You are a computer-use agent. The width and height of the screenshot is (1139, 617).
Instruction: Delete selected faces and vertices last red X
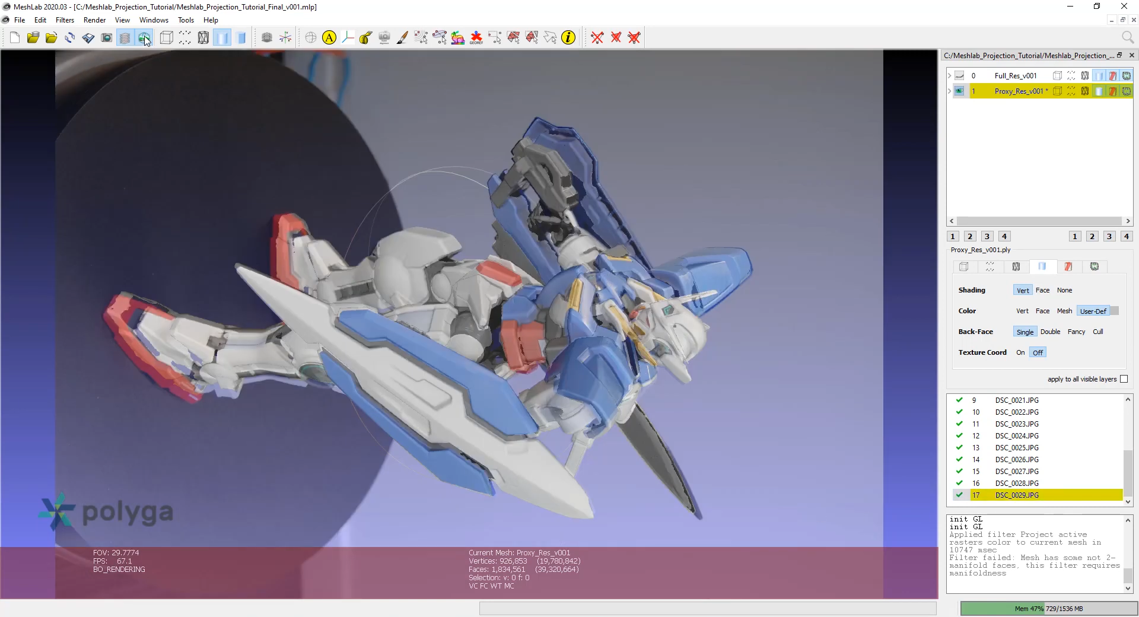(634, 38)
